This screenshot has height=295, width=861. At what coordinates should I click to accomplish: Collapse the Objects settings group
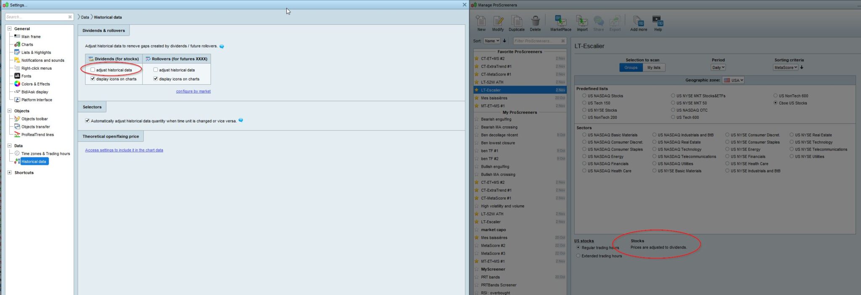pos(9,111)
